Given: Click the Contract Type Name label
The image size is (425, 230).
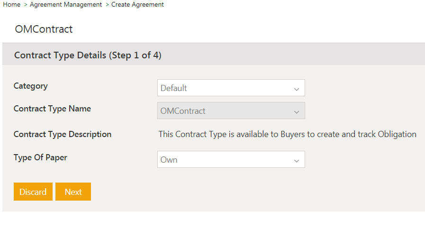Looking at the screenshot, I should click(52, 109).
